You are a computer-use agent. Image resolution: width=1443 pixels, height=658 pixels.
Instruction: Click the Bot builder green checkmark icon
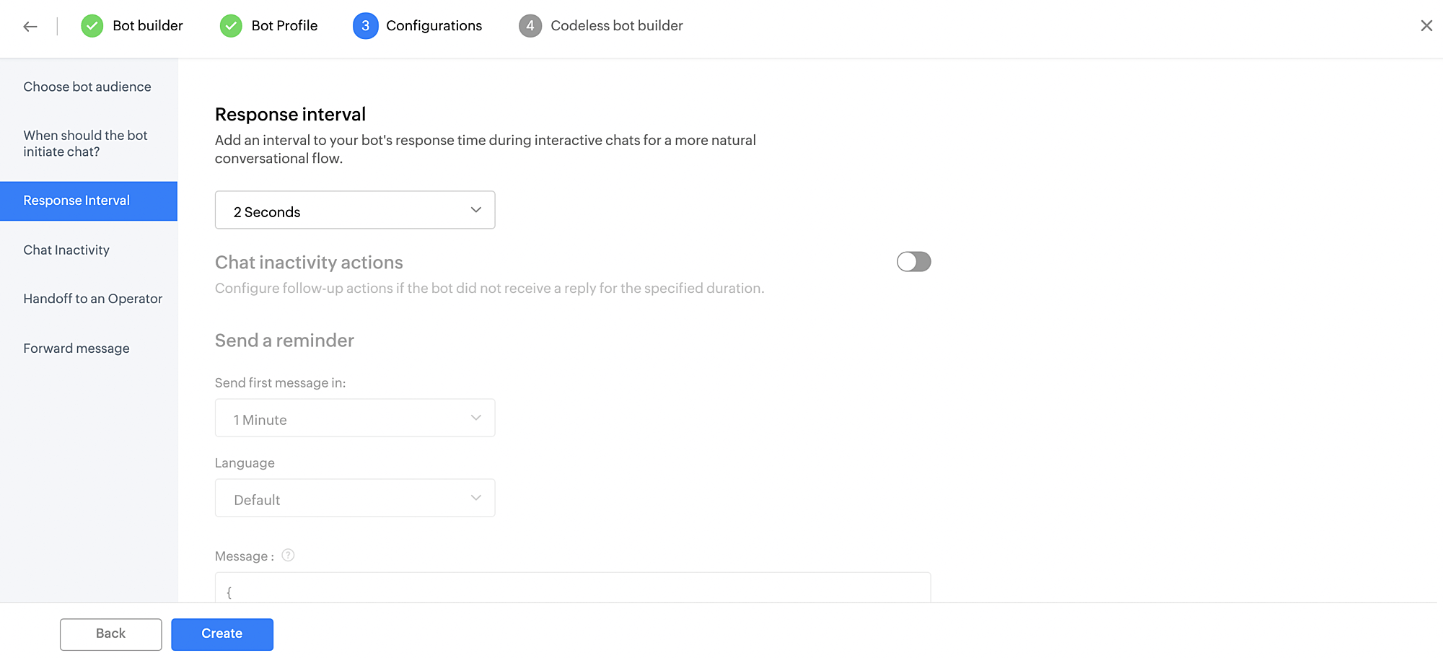92,26
